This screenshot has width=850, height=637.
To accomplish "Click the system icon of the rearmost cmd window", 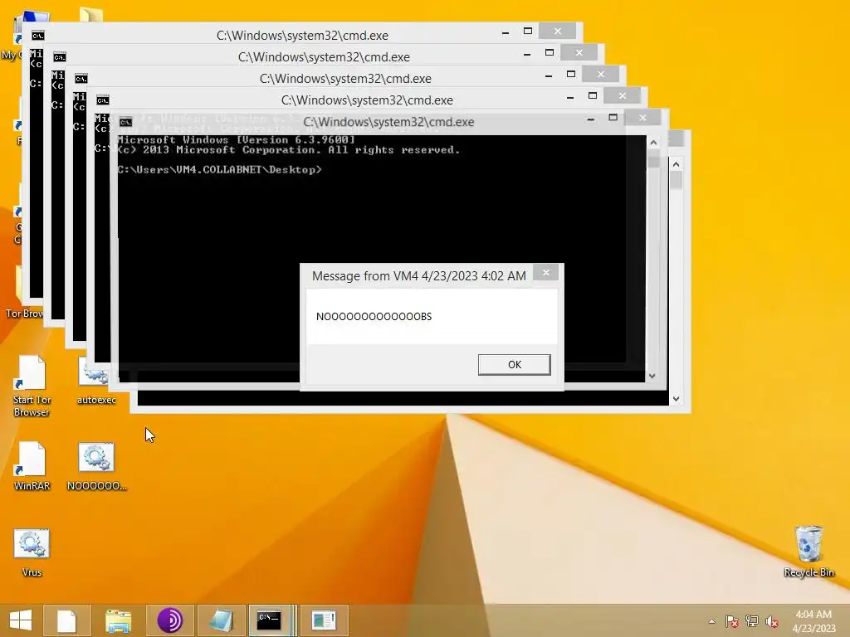I will [x=37, y=36].
